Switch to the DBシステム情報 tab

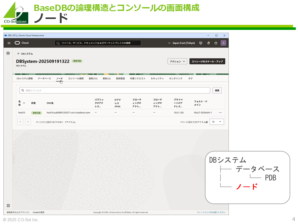tap(25, 78)
